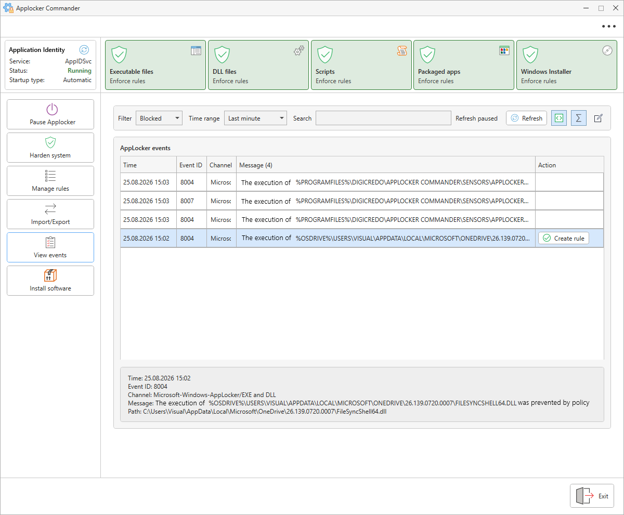Sort by the Time column header
Screen dimensions: 624x515
tap(148, 165)
